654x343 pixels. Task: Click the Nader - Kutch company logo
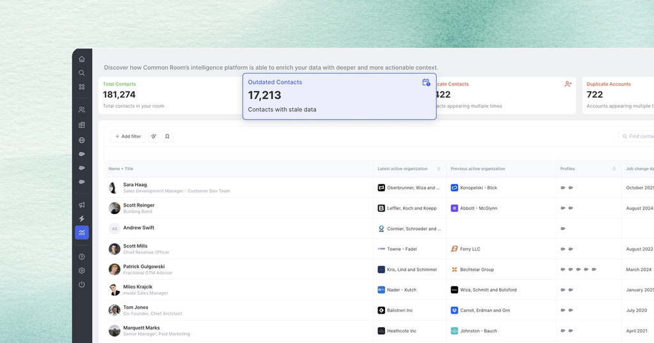(381, 289)
